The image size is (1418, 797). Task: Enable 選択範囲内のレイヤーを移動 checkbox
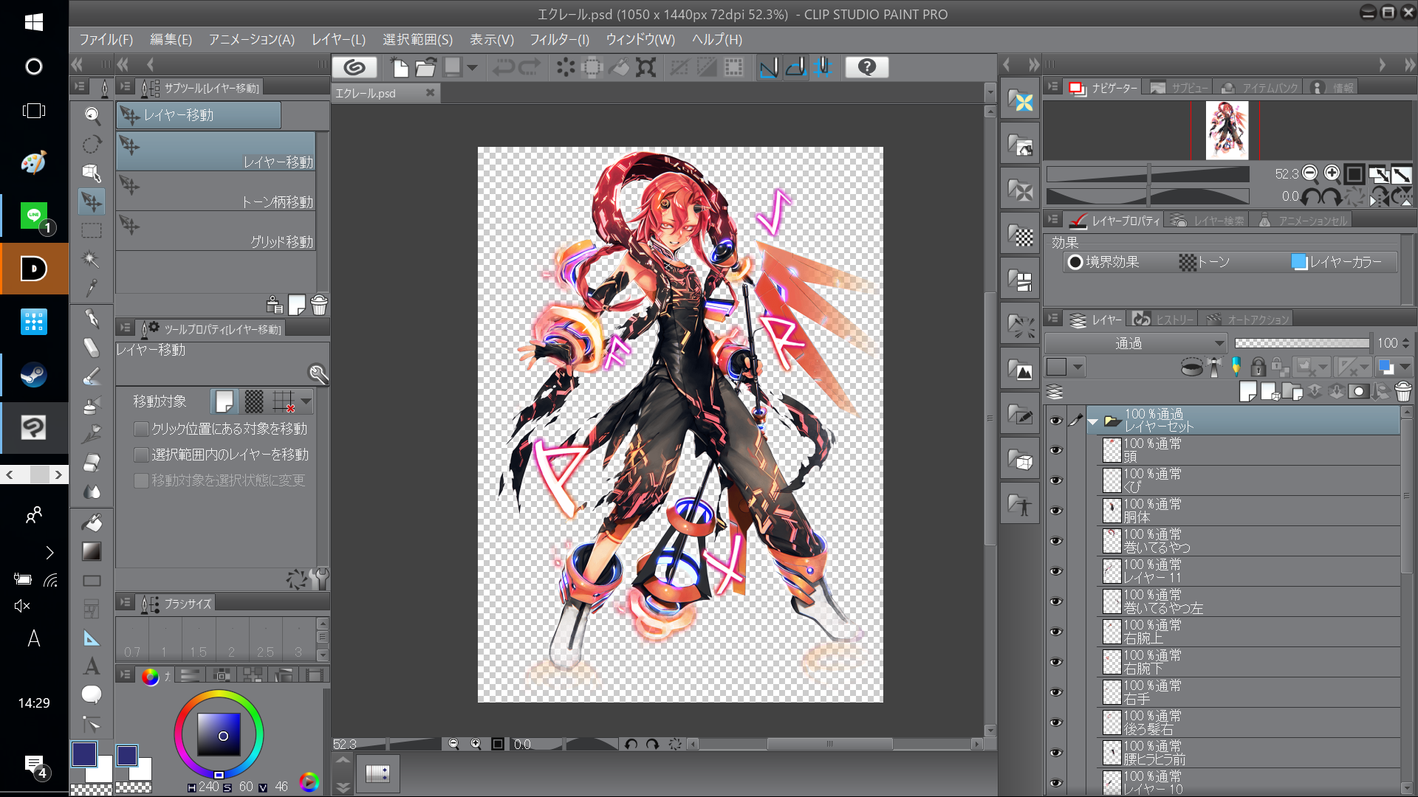point(141,455)
